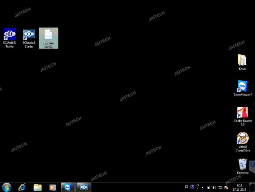Open the Windows Start menu orb
Viewport: 255px width, 192px height.
[7, 187]
